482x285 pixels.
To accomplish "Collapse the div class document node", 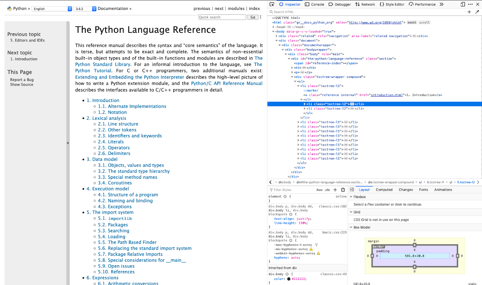I will coord(277,41).
